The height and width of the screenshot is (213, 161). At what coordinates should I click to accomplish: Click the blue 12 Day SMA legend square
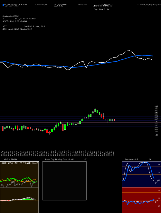(x=3, y=5)
